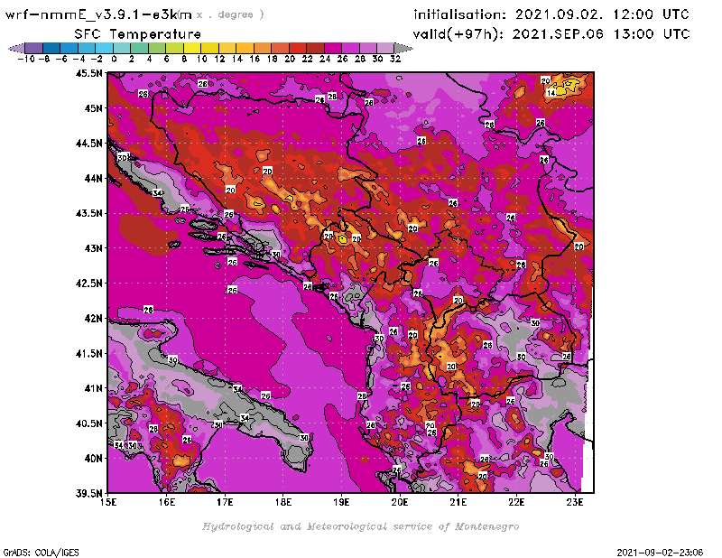Click the '16E' longitude label

(x=167, y=502)
